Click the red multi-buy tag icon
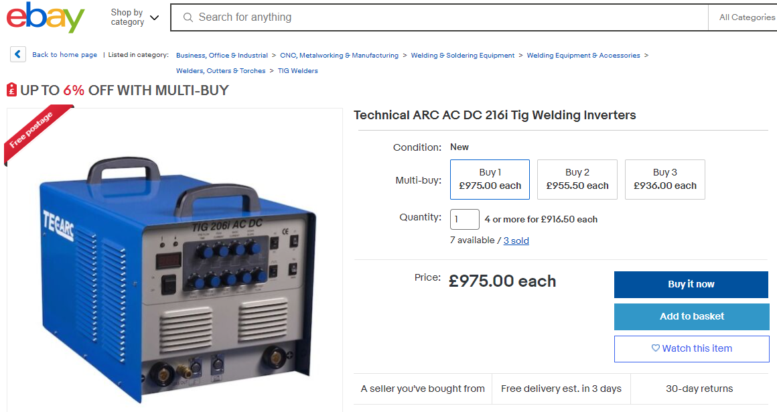This screenshot has width=777, height=412. [11, 90]
